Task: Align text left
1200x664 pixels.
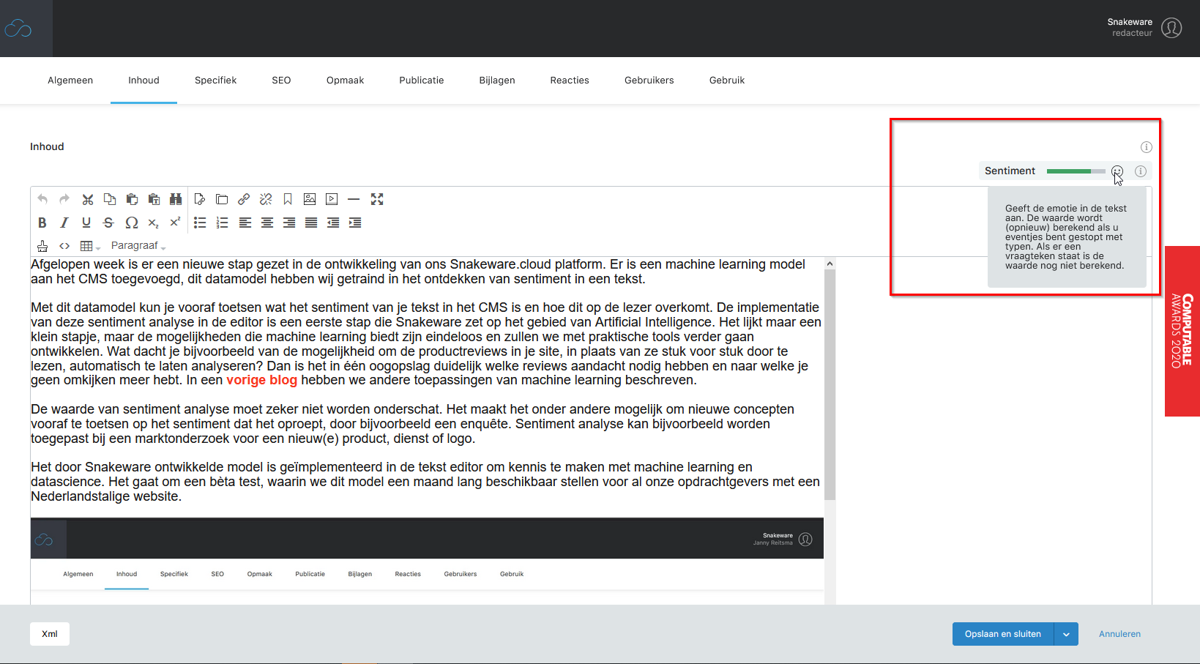Action: click(245, 223)
